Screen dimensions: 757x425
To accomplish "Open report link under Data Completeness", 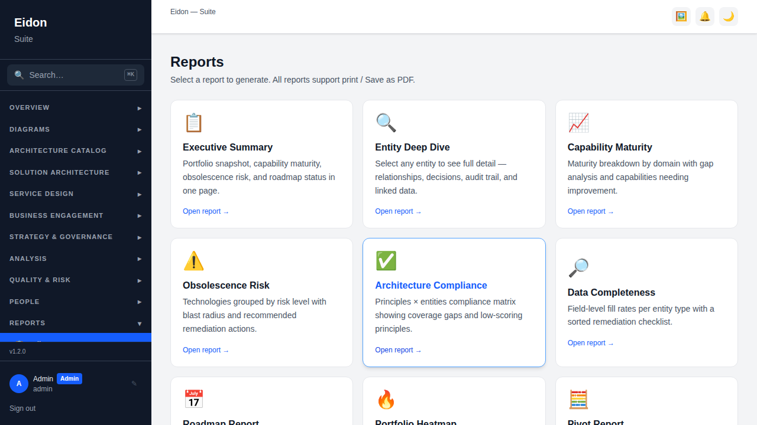I will (591, 343).
